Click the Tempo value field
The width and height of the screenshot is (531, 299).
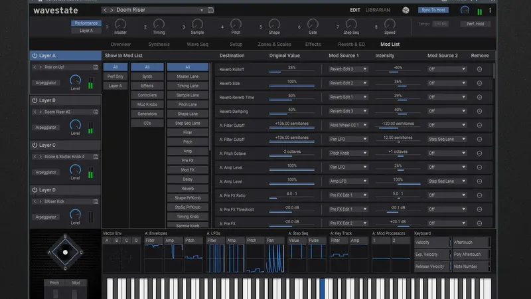(x=440, y=24)
